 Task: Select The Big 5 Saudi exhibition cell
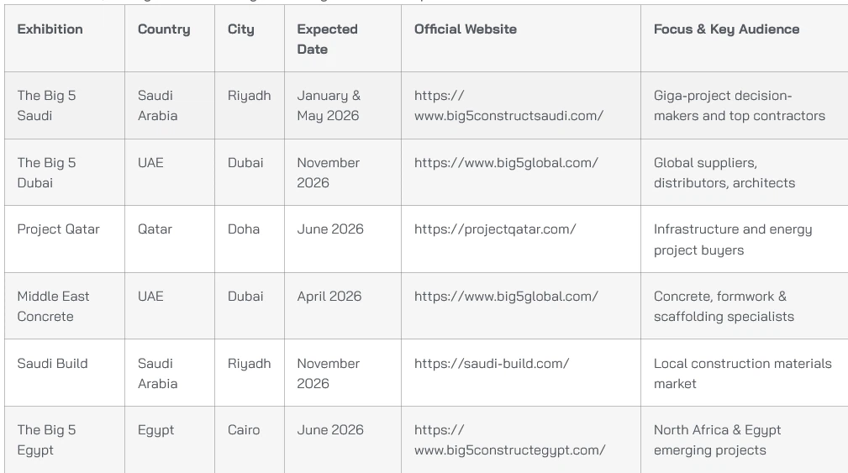[x=65, y=105]
